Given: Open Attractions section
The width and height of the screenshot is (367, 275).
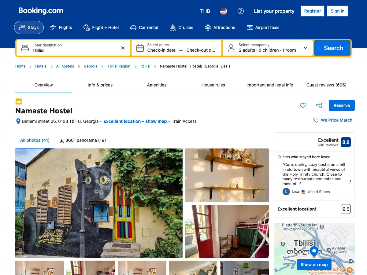Looking at the screenshot, I should click(x=220, y=28).
